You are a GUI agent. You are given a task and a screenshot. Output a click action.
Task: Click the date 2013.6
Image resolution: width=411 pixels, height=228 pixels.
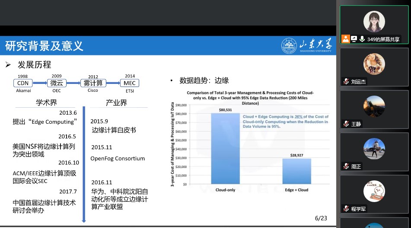(68, 113)
